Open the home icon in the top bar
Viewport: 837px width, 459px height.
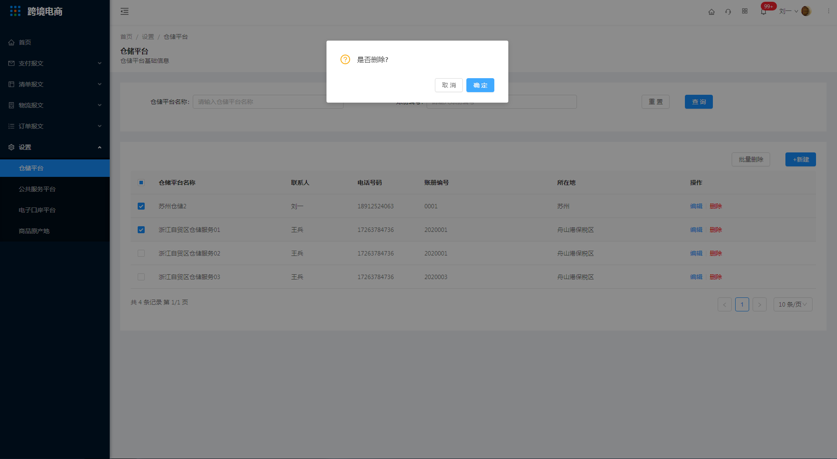tap(712, 12)
